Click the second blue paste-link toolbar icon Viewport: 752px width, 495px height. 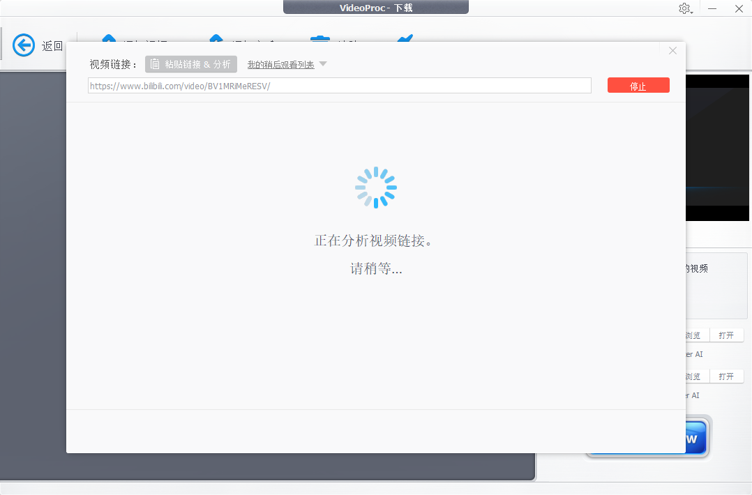pyautogui.click(x=216, y=40)
